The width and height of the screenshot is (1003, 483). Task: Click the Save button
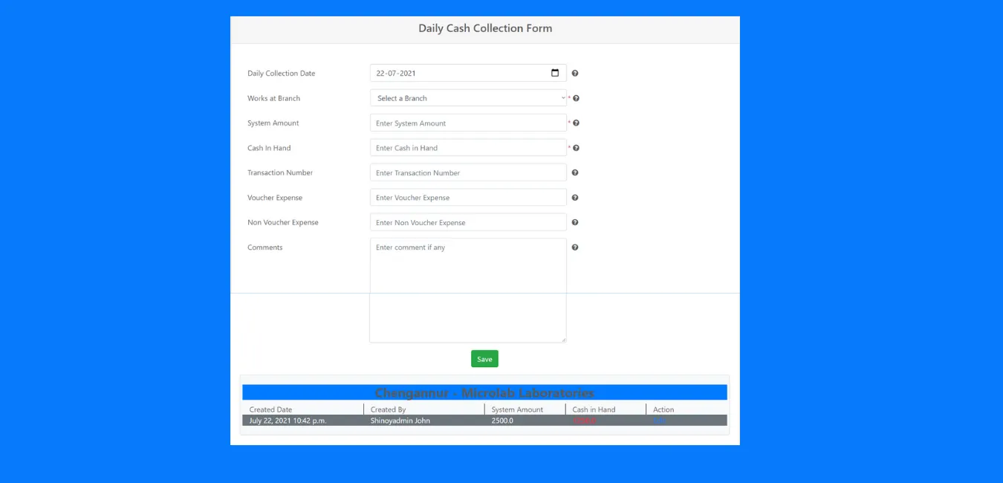(484, 358)
